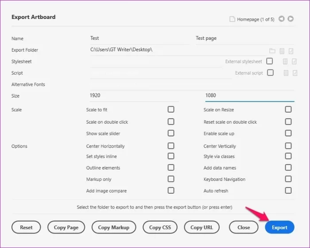Tick the Scale to fit checkbox
The height and width of the screenshot is (248, 310).
click(x=171, y=110)
